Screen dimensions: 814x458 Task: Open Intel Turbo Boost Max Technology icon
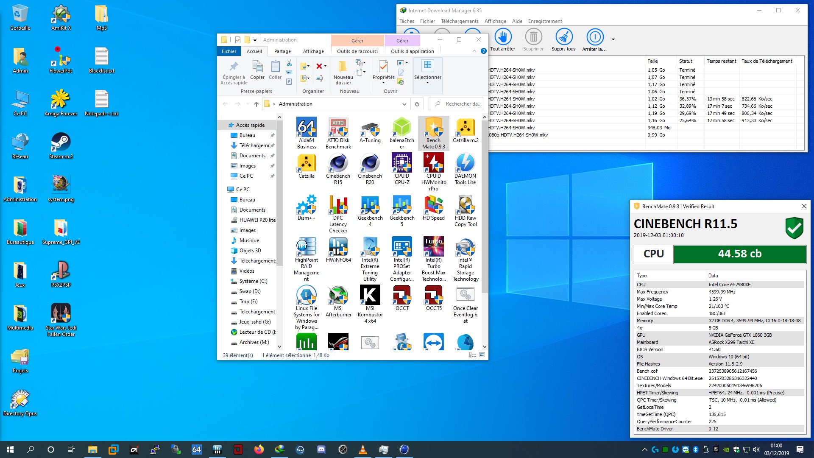point(434,259)
